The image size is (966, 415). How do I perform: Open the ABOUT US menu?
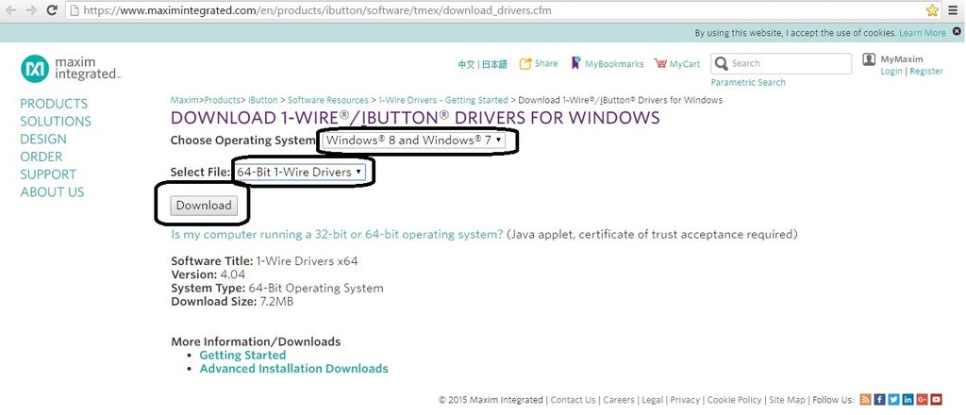coord(53,192)
